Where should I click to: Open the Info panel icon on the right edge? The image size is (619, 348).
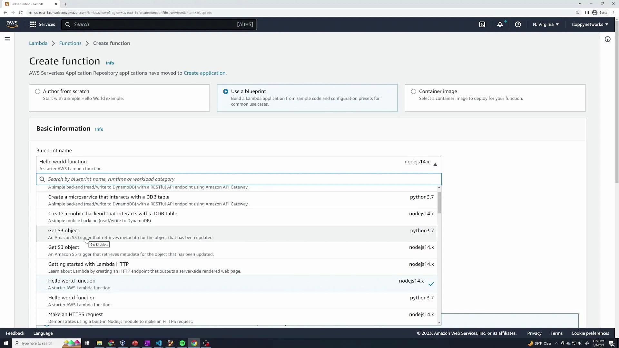(x=608, y=39)
